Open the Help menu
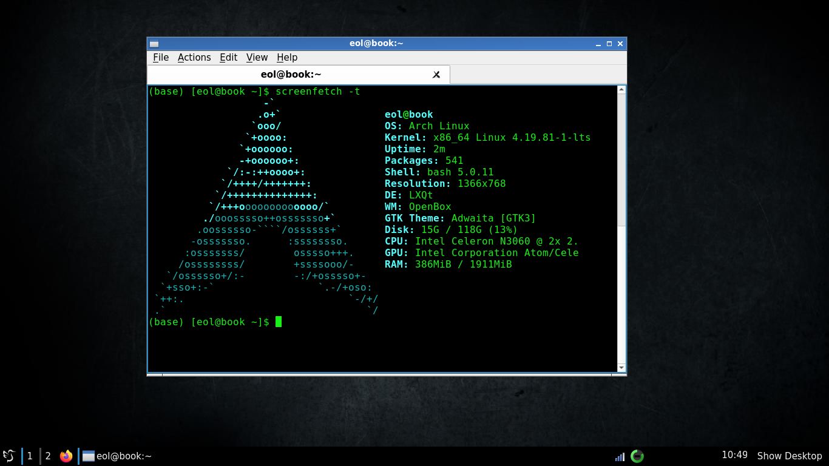 (286, 57)
